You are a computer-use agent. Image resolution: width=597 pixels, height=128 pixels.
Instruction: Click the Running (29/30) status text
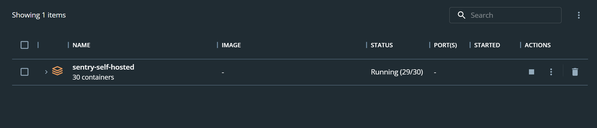(x=397, y=72)
